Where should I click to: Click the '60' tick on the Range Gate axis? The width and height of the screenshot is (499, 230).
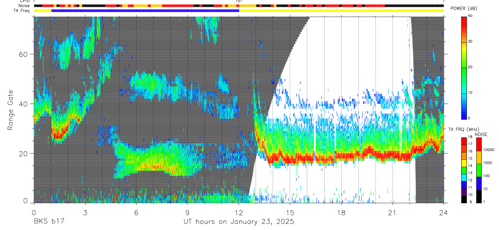point(24,54)
